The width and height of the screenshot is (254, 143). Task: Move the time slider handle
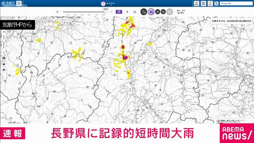106,12
